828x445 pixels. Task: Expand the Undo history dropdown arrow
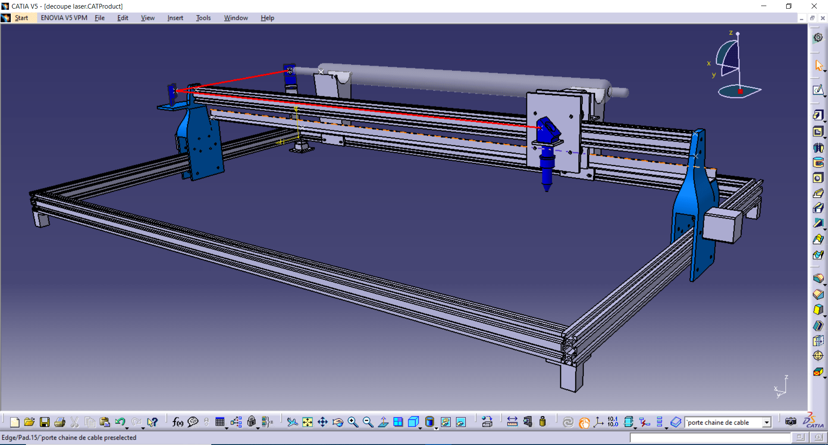click(127, 428)
